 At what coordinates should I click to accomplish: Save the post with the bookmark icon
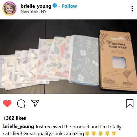[130, 103]
